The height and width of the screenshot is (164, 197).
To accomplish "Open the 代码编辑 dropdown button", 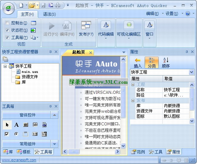I will (106, 30).
